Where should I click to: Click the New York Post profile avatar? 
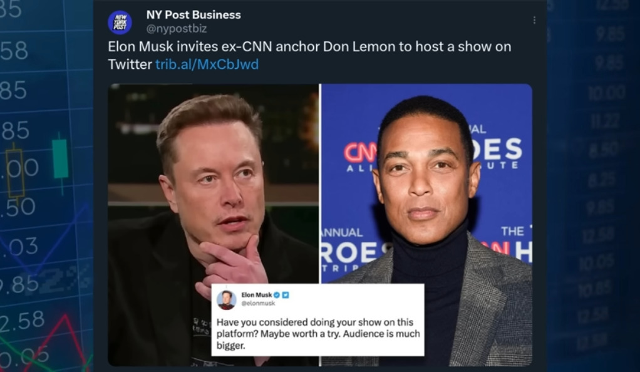click(120, 22)
